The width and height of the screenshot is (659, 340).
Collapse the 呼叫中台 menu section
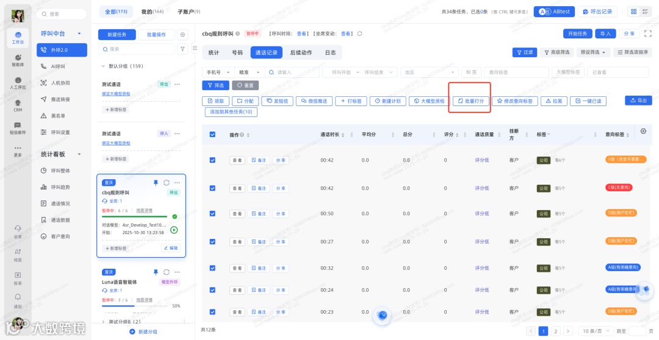coord(79,34)
